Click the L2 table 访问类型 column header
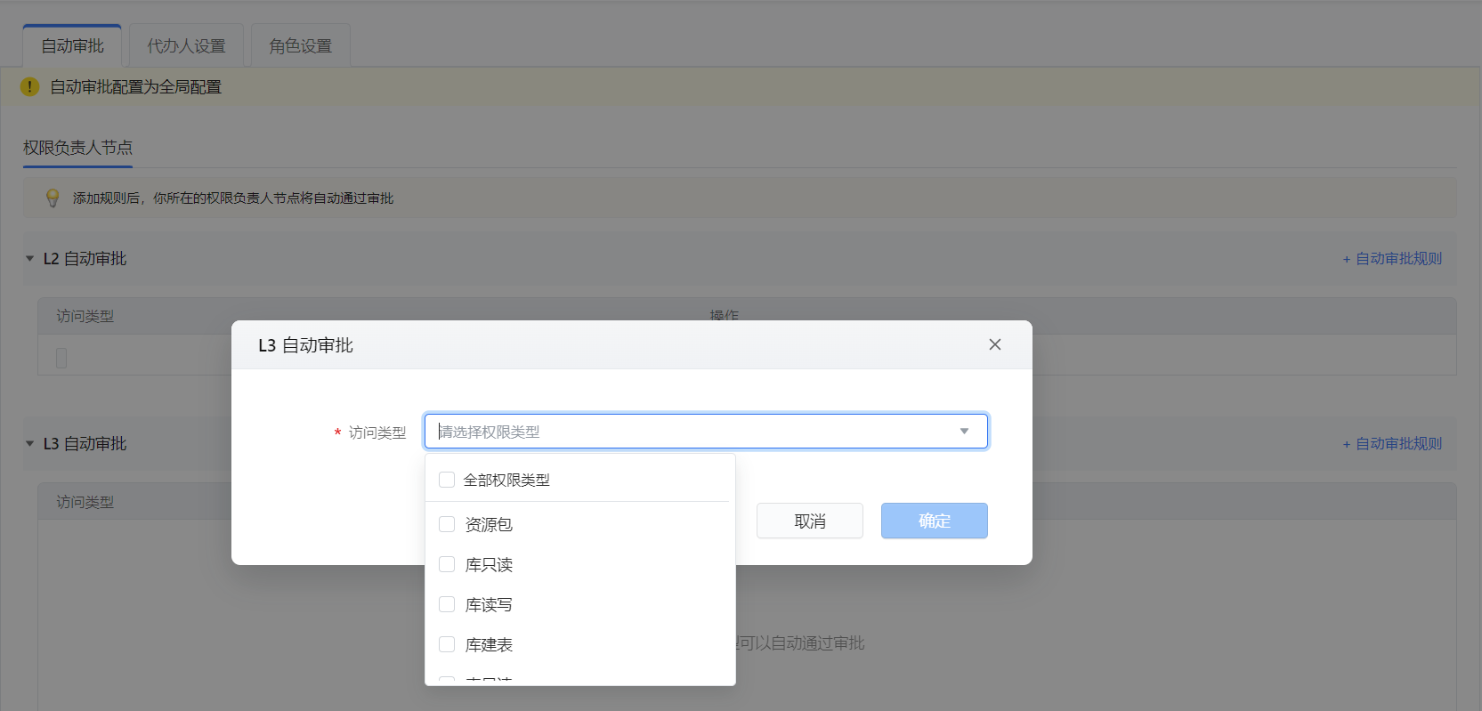Screen dimensions: 1482x711 [x=85, y=316]
